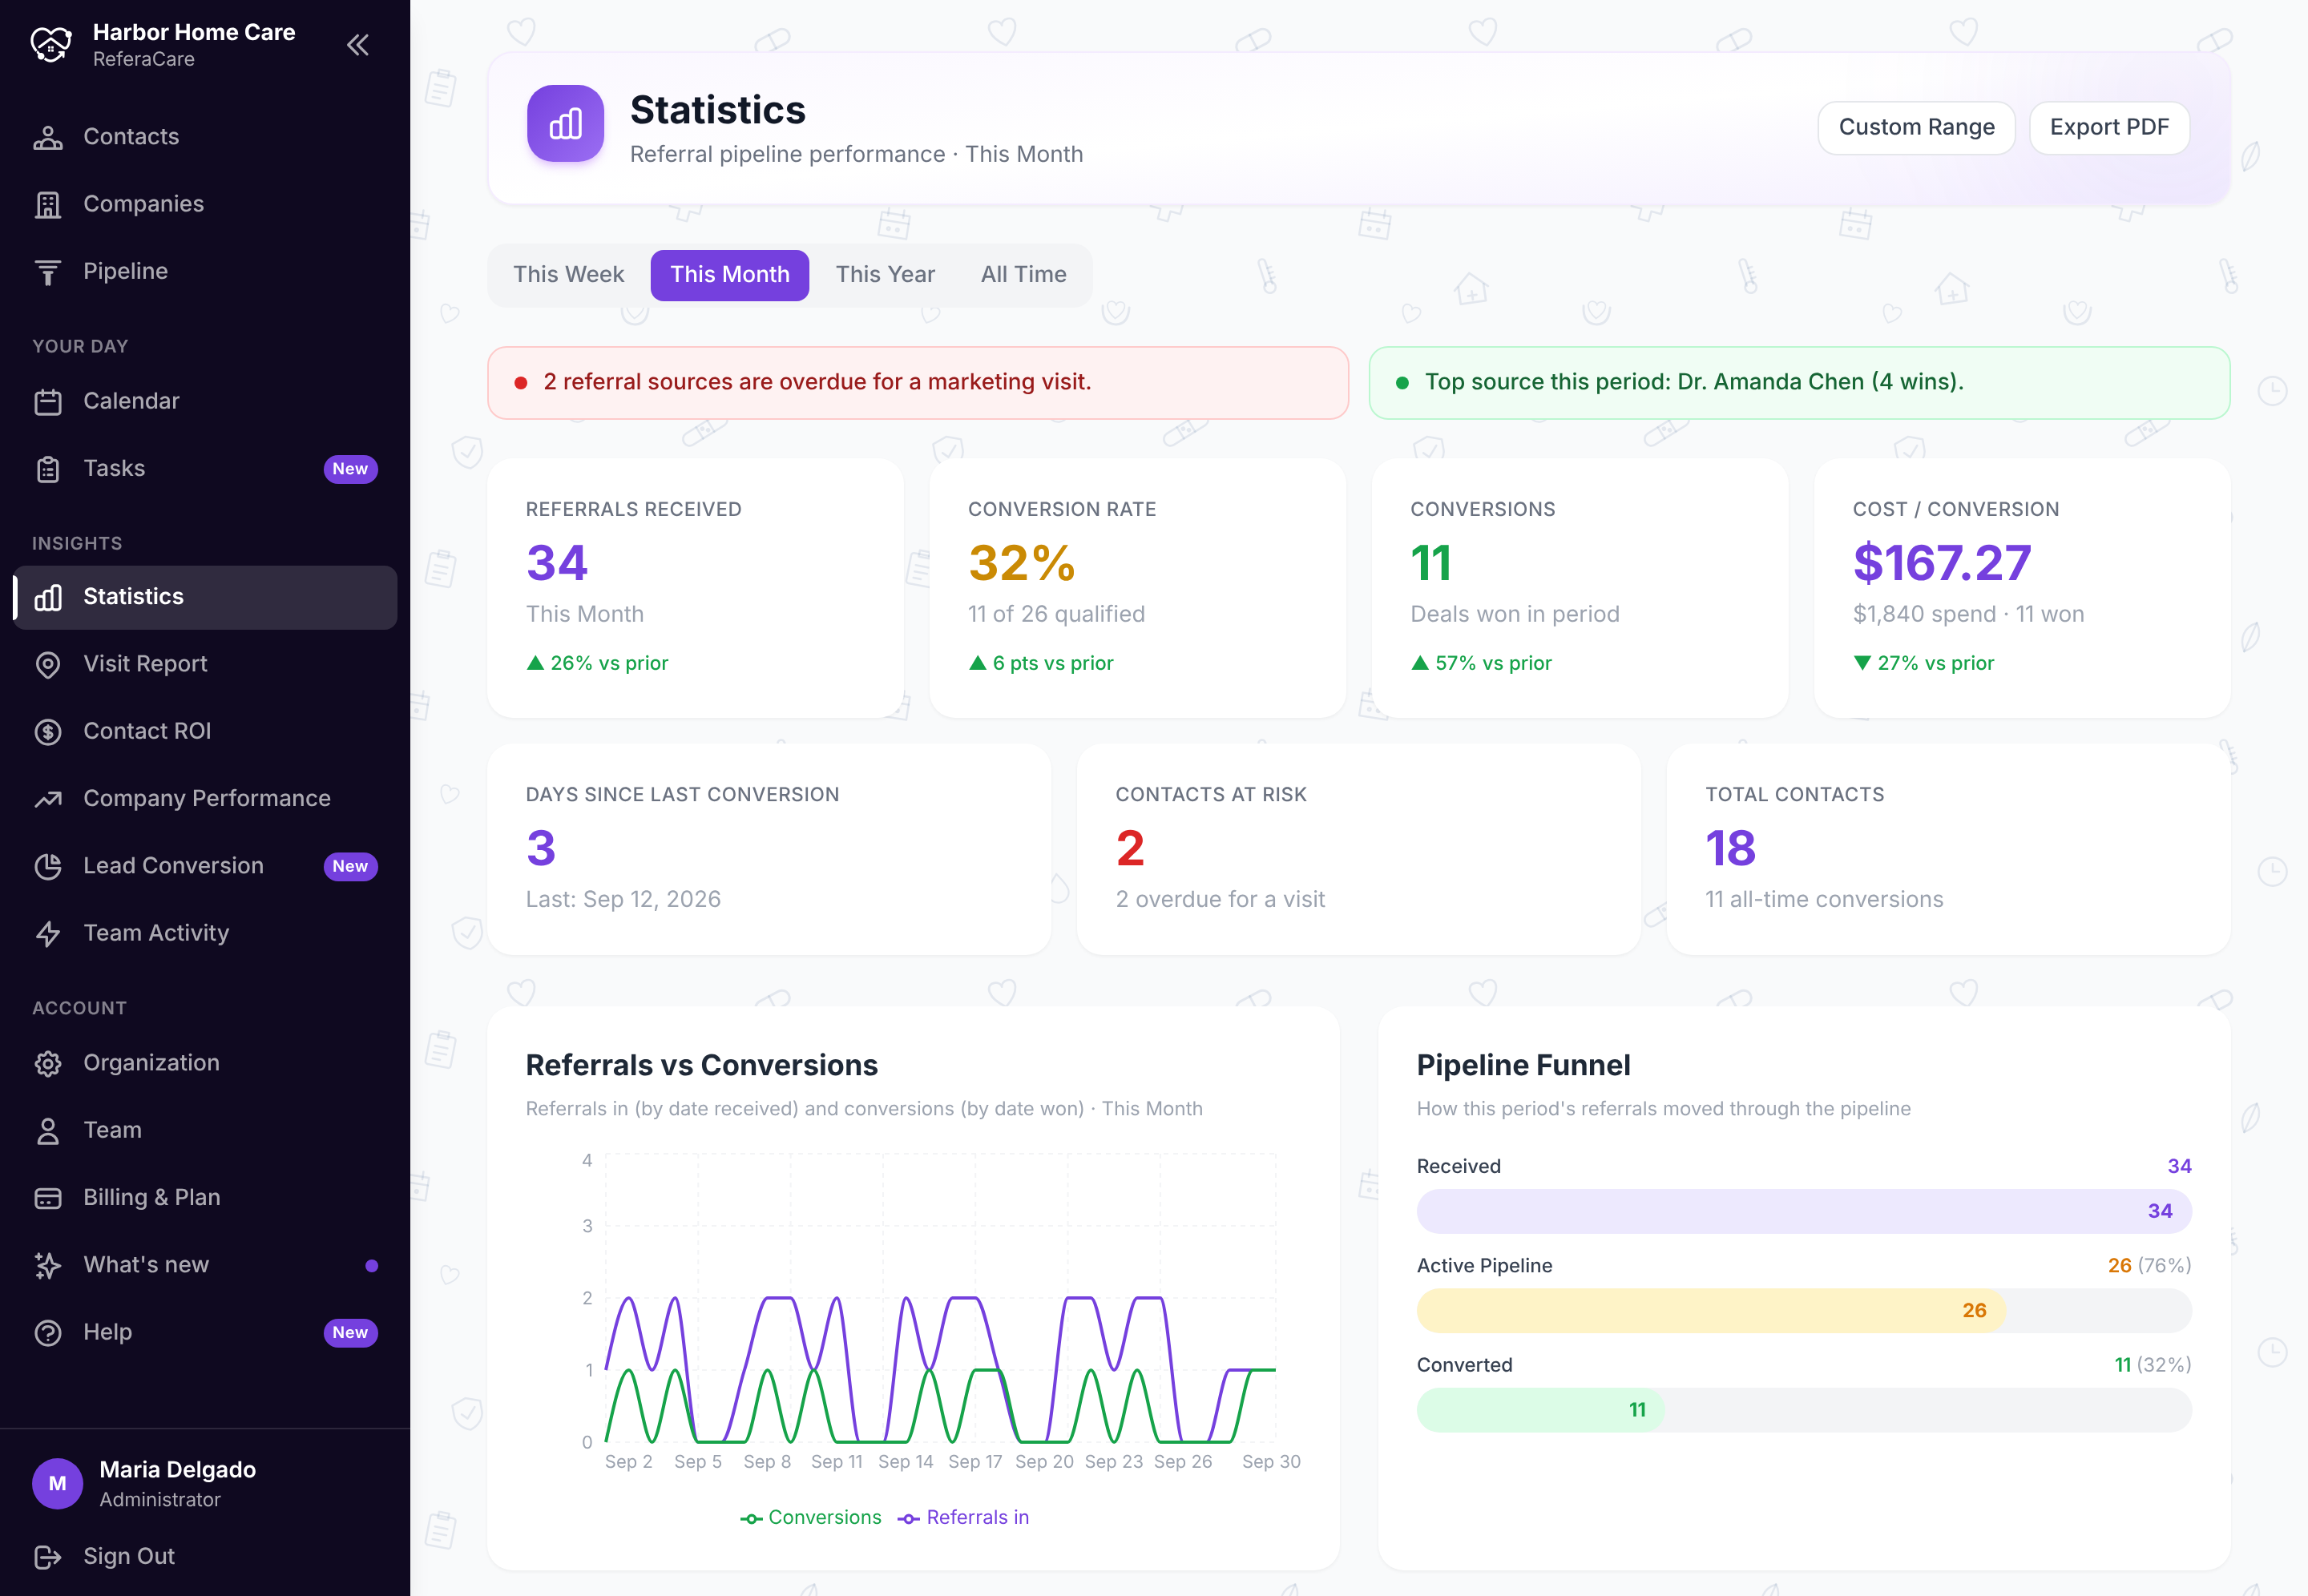The image size is (2308, 1596).
Task: Click the '26% vs prior' referrals change
Action: (598, 663)
